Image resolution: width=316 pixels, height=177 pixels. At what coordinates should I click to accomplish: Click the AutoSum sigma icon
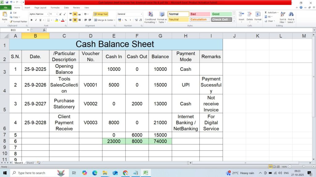pos(266,13)
